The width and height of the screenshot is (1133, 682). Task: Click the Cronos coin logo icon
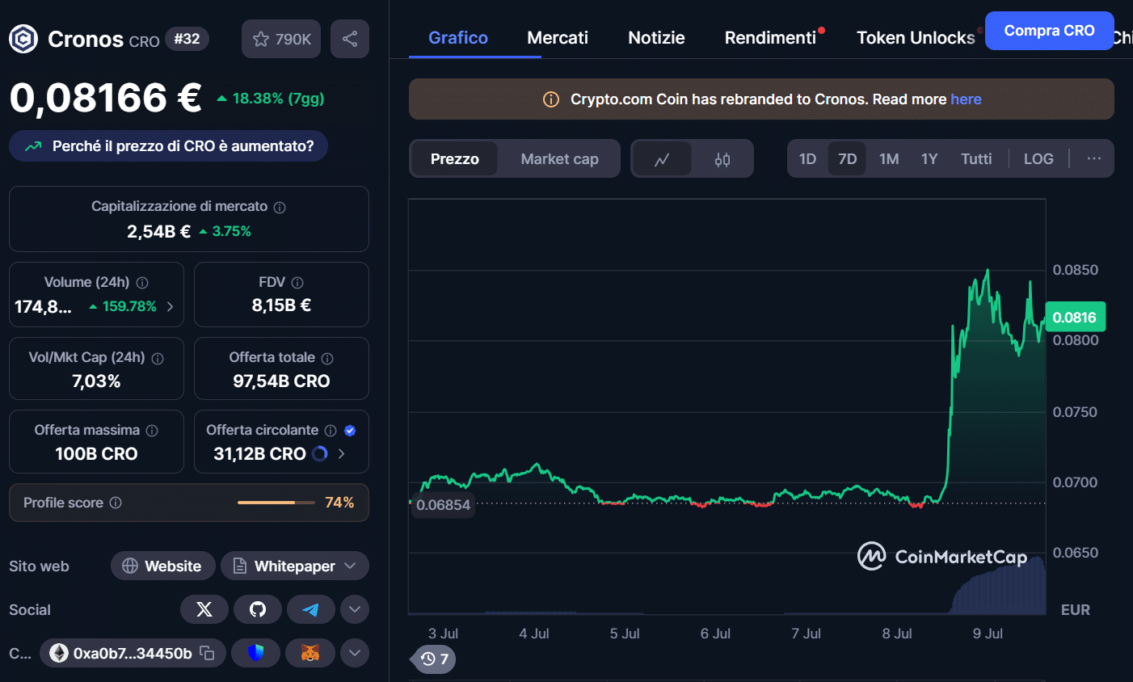pyautogui.click(x=23, y=39)
